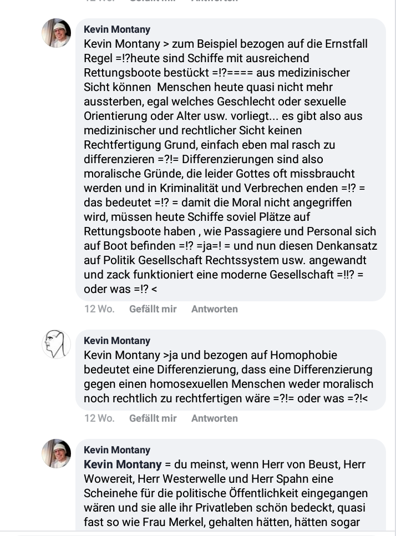Open the profile photo beside the Ernstfall Regel comment
The height and width of the screenshot is (536, 396).
pos(57,33)
